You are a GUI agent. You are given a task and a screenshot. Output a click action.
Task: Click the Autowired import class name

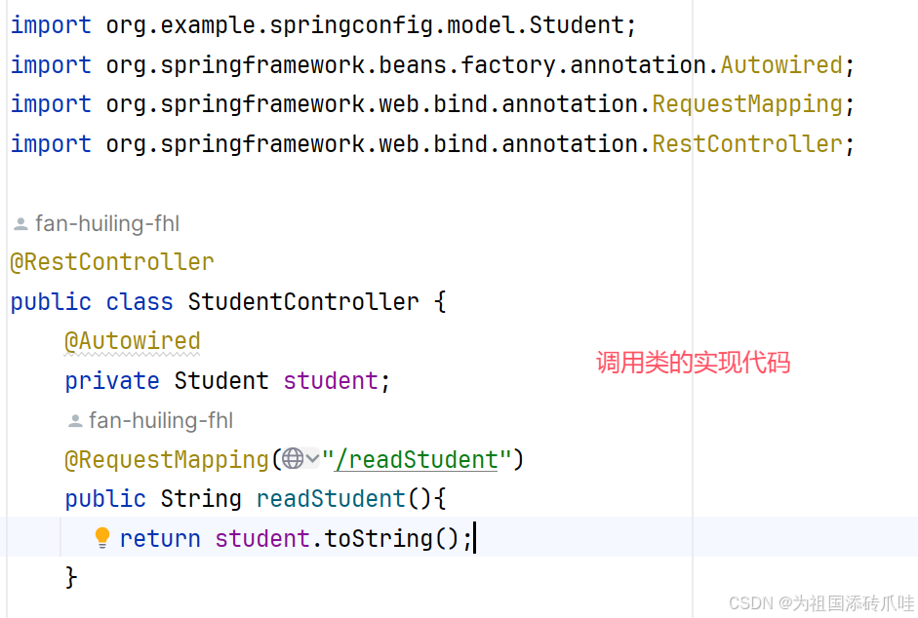[781, 65]
